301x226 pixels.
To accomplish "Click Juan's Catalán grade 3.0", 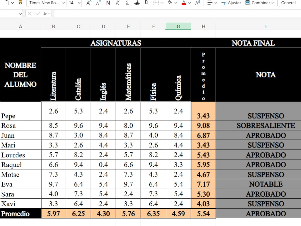I will click(79, 135).
